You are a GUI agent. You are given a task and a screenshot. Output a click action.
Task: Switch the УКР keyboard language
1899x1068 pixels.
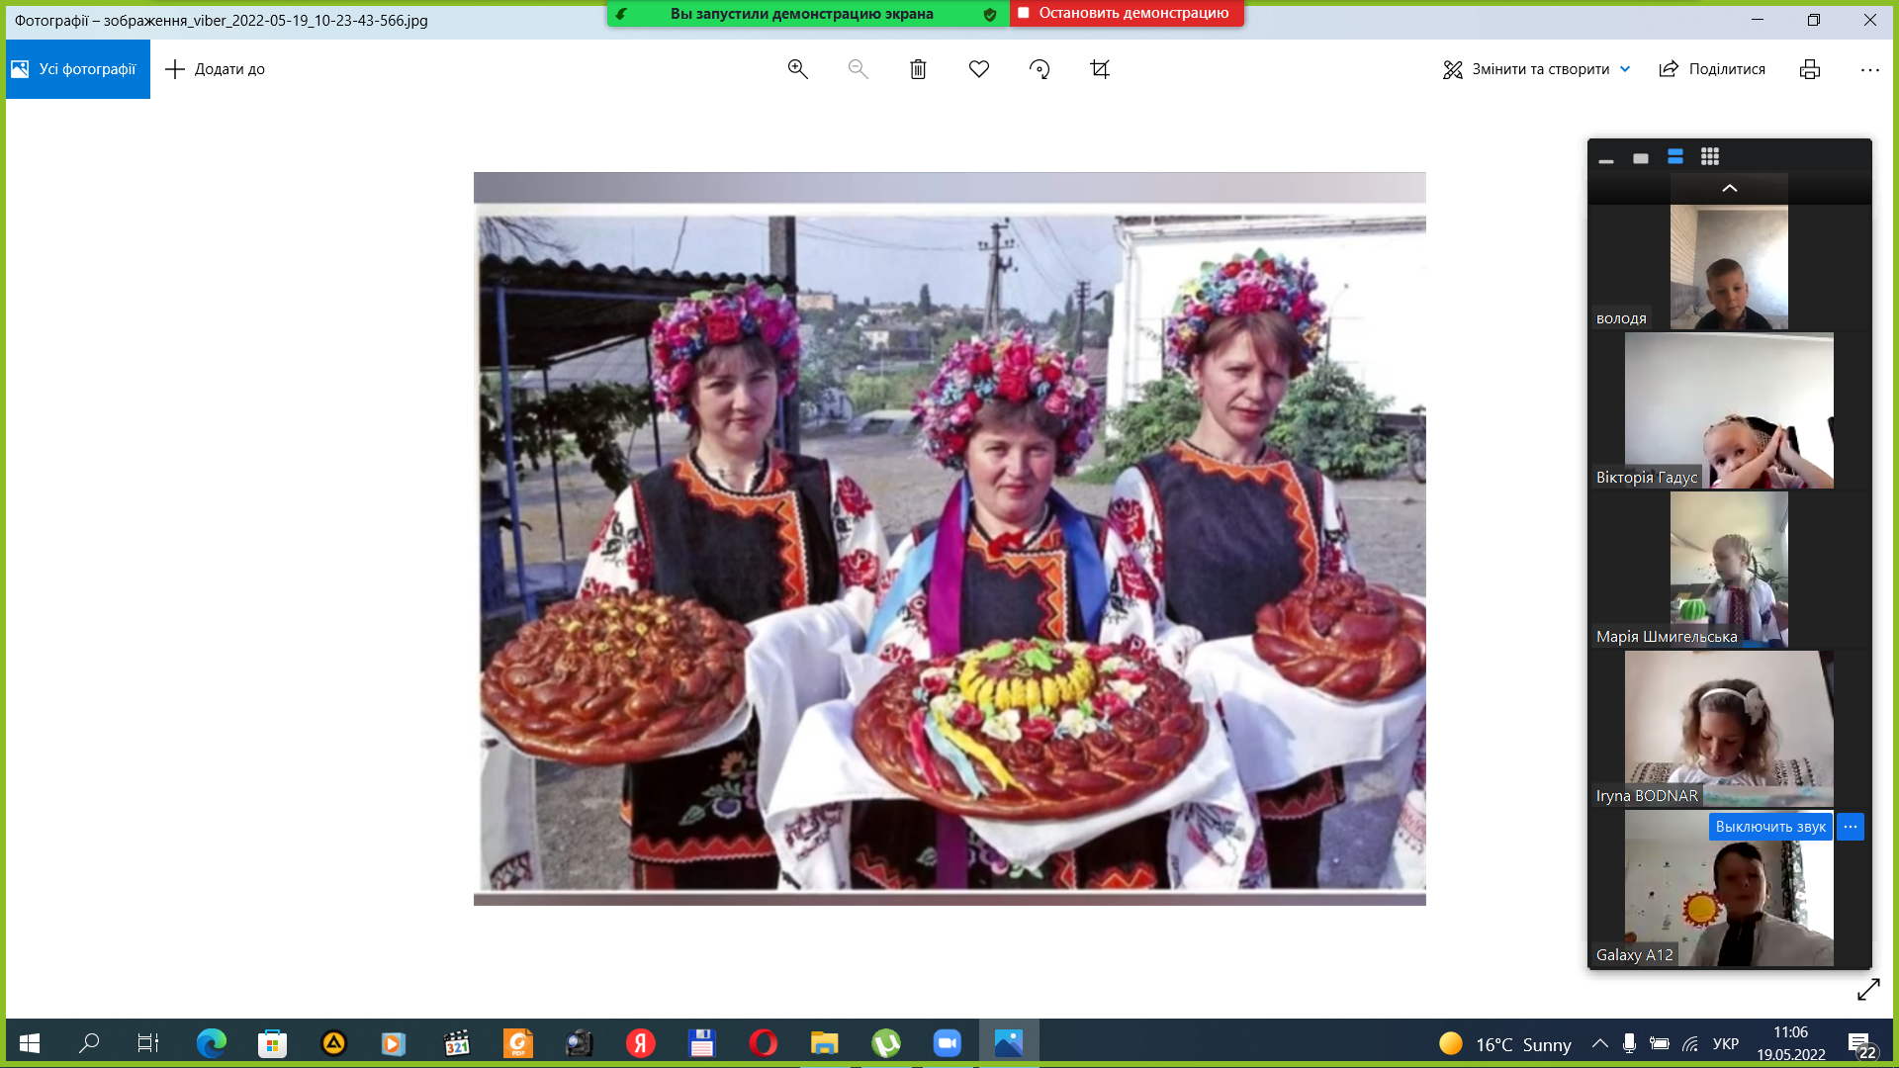pyautogui.click(x=1726, y=1043)
